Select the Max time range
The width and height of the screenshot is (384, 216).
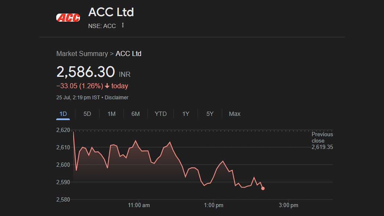(x=234, y=114)
